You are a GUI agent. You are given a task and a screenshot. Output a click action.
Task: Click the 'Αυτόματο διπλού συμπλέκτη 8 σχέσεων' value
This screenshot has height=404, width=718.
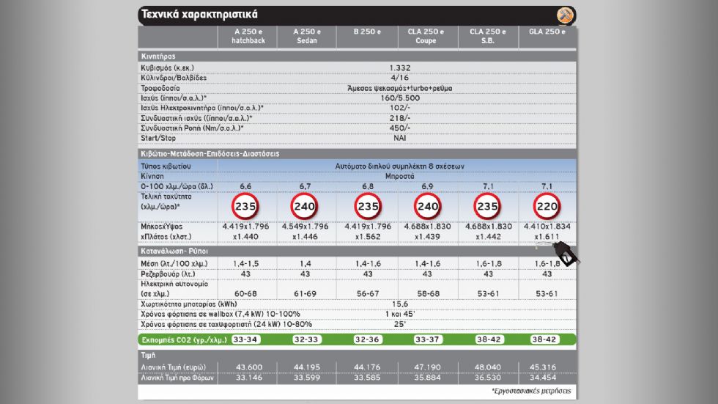click(400, 166)
